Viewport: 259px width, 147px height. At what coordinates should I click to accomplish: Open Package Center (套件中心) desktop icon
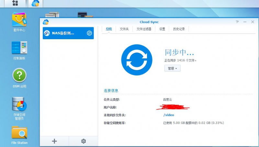19,20
